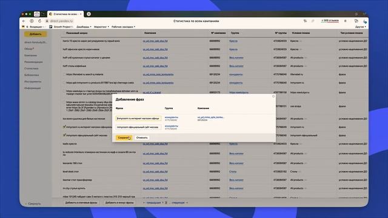This screenshot has width=388, height=218.
Task: Edit the second phrase field 'innyroom официальный сайт москва'
Action: (x=138, y=127)
